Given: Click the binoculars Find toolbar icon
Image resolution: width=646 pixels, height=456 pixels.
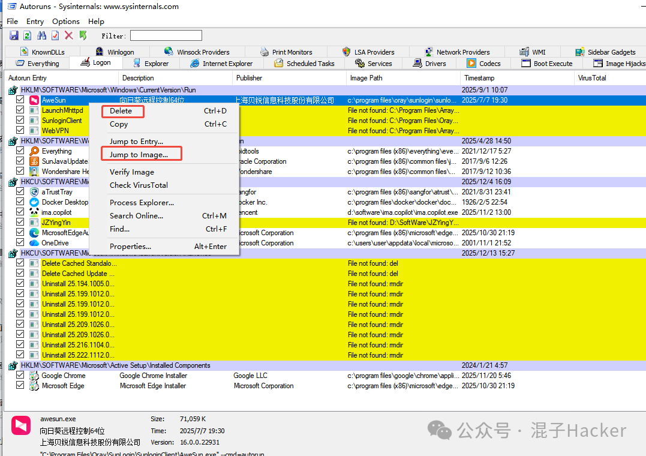Looking at the screenshot, I should (41, 36).
